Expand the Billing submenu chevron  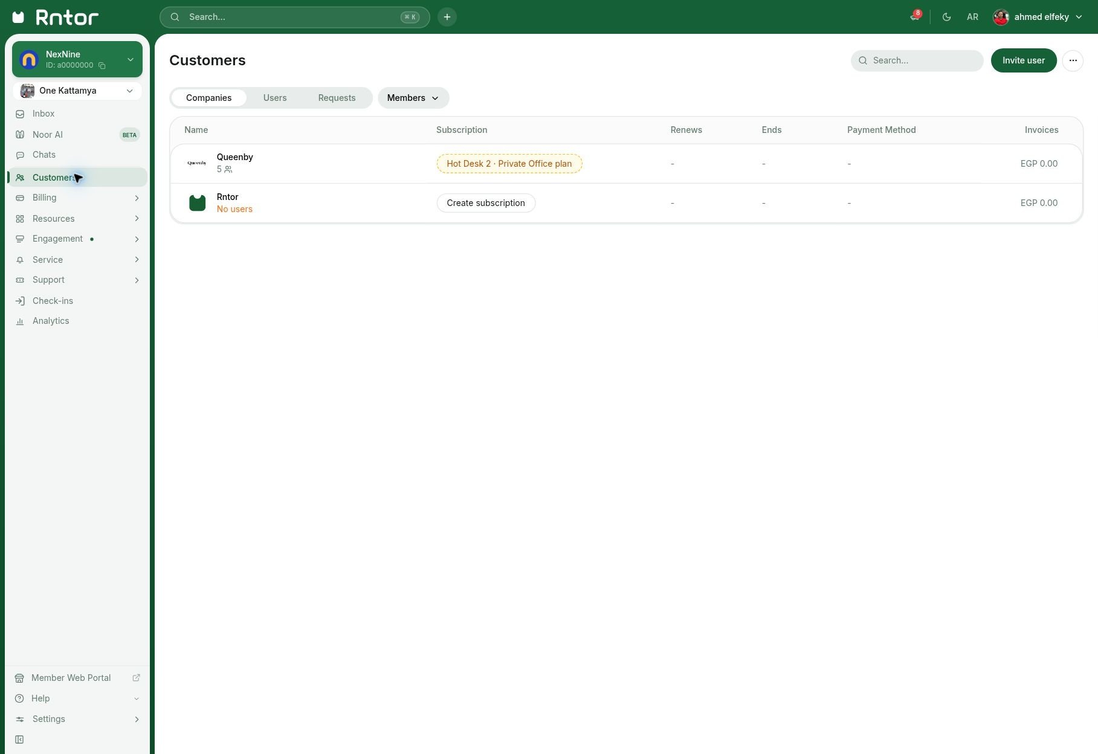coord(137,198)
